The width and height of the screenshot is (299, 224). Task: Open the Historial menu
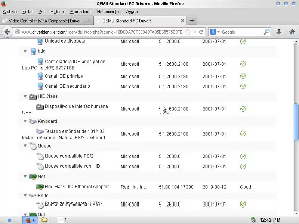tap(58, 12)
